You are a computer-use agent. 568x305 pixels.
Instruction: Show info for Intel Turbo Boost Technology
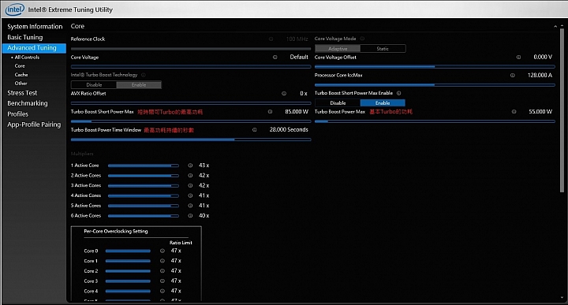click(144, 75)
